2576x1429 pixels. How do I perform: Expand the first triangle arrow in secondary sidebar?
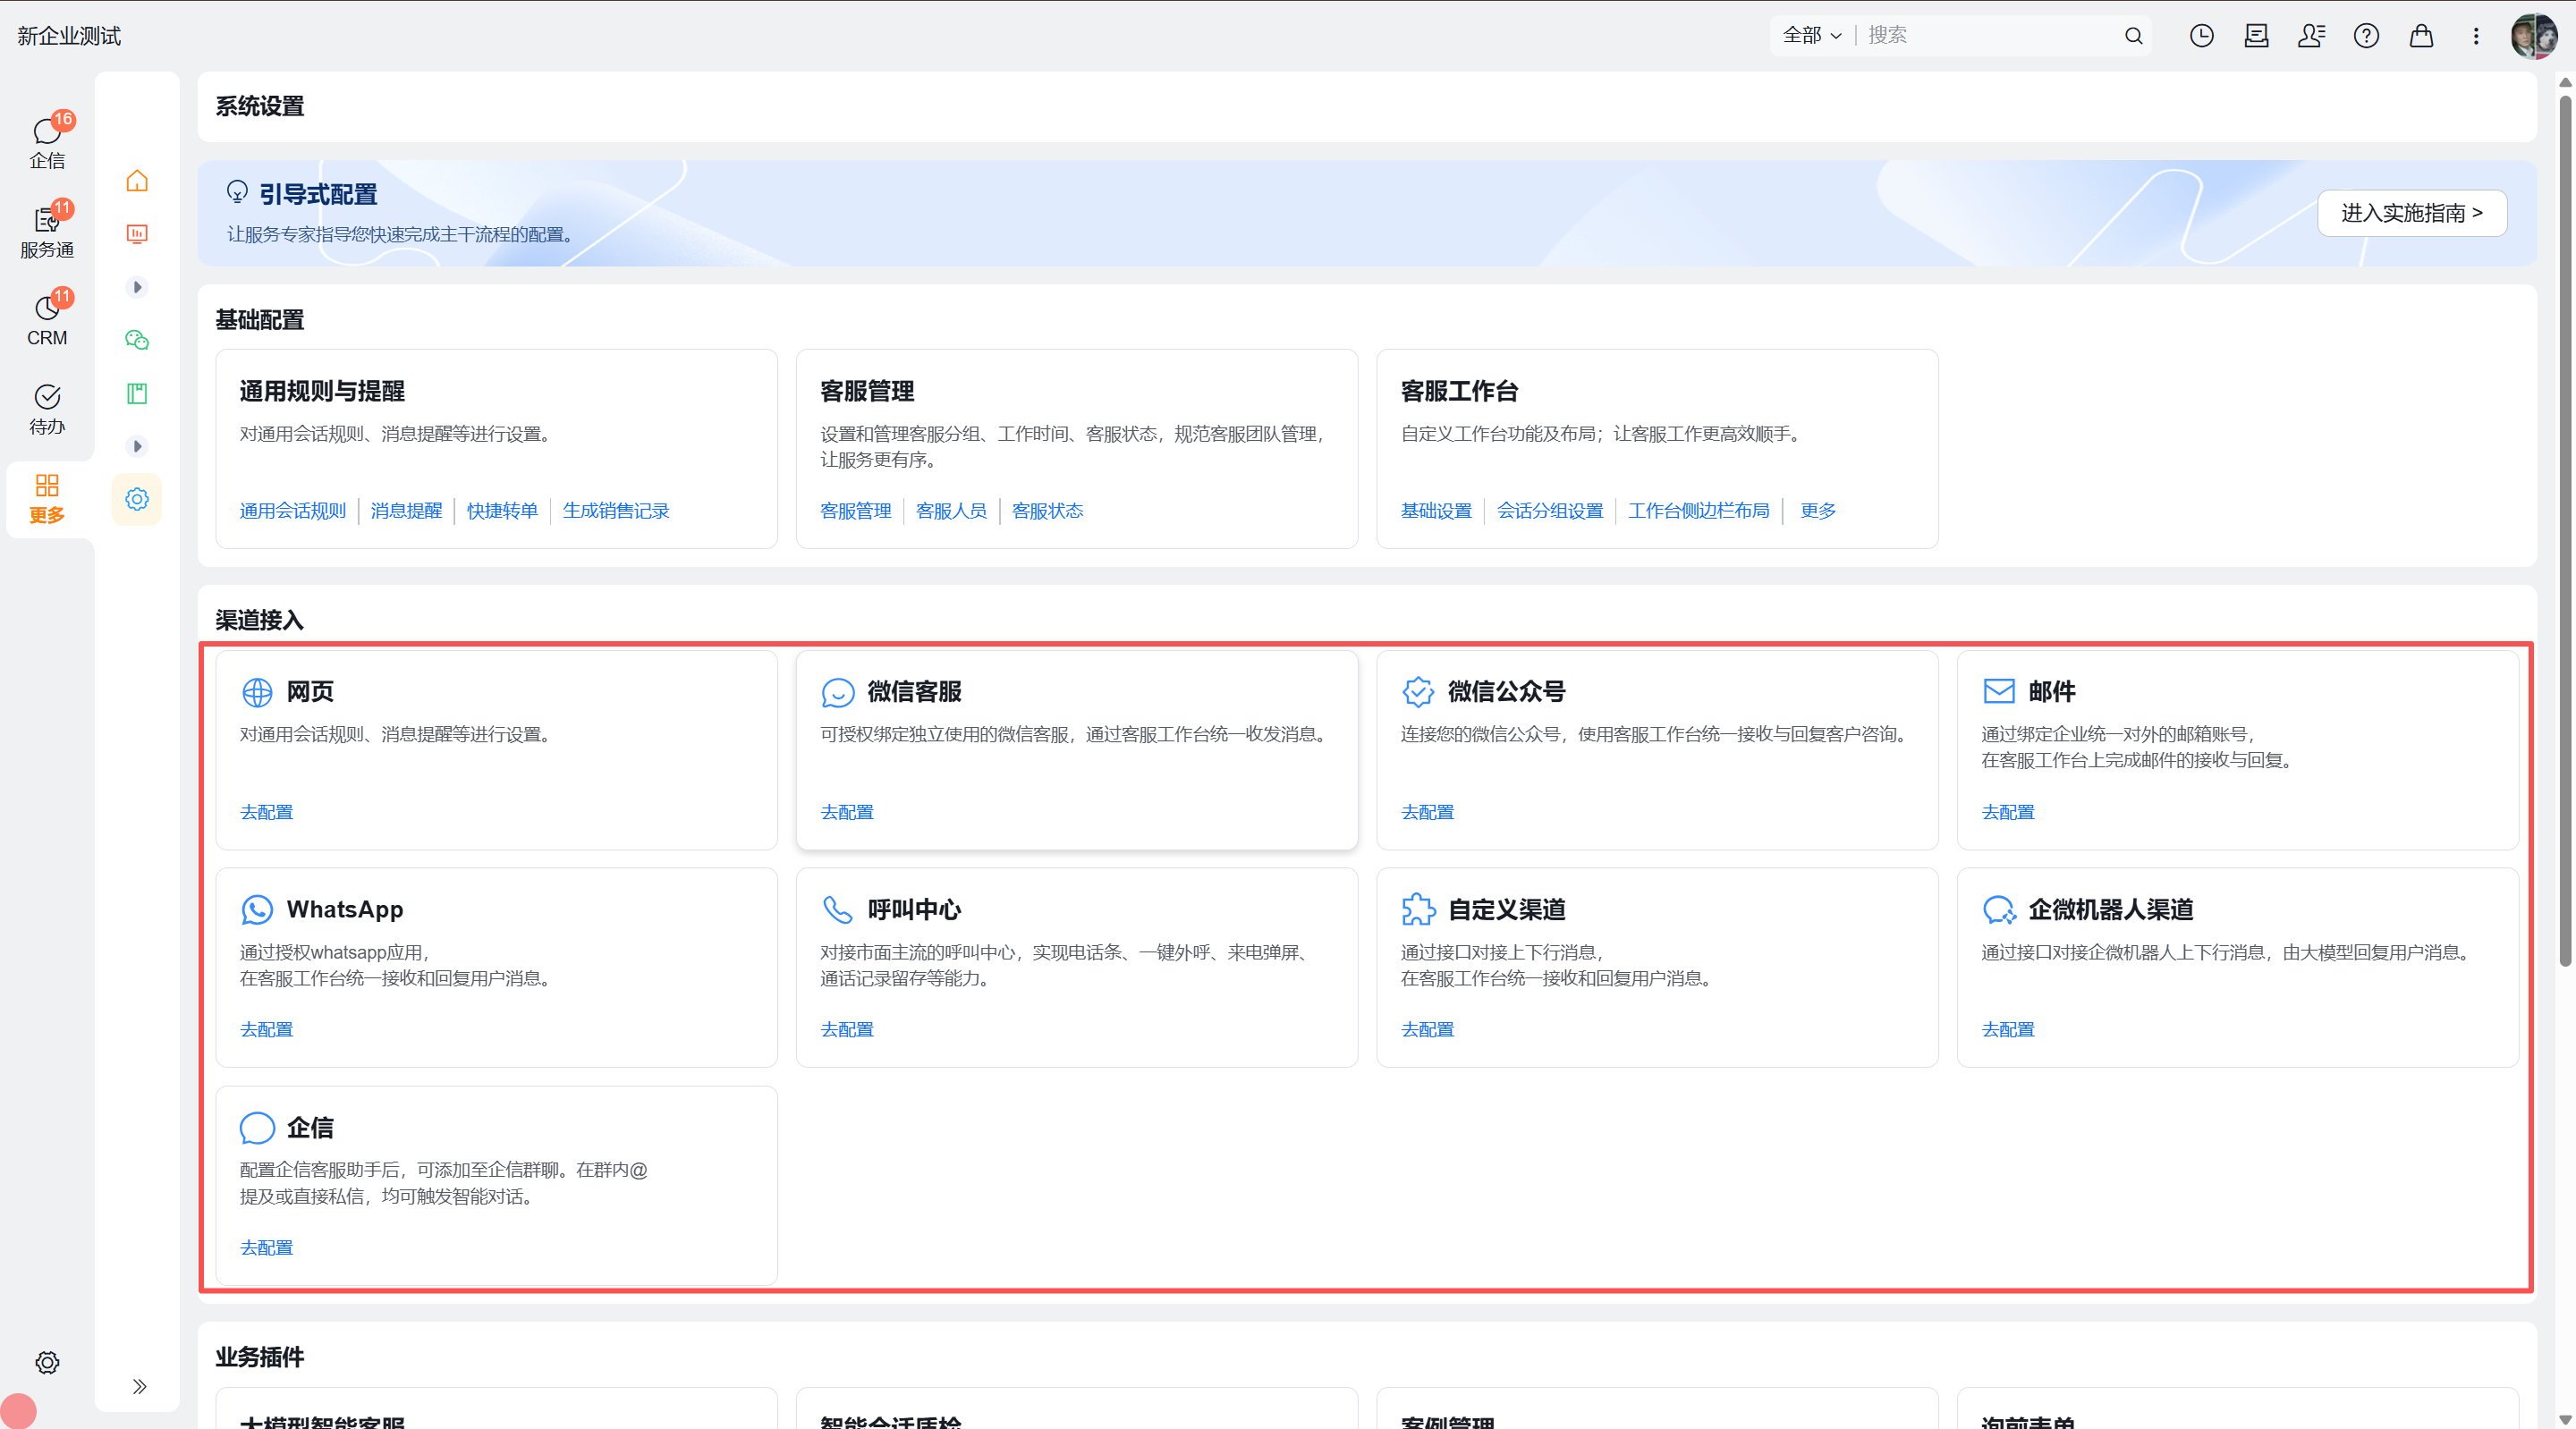[137, 287]
